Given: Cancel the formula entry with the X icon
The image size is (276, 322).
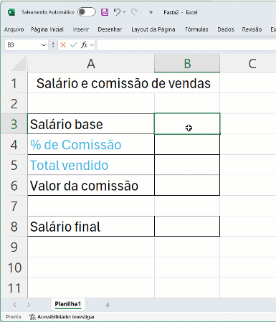Looking at the screenshot, I should click(x=63, y=44).
